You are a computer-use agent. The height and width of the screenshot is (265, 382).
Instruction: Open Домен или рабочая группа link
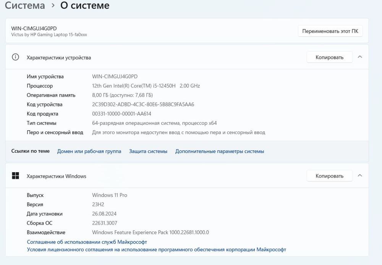[89, 151]
